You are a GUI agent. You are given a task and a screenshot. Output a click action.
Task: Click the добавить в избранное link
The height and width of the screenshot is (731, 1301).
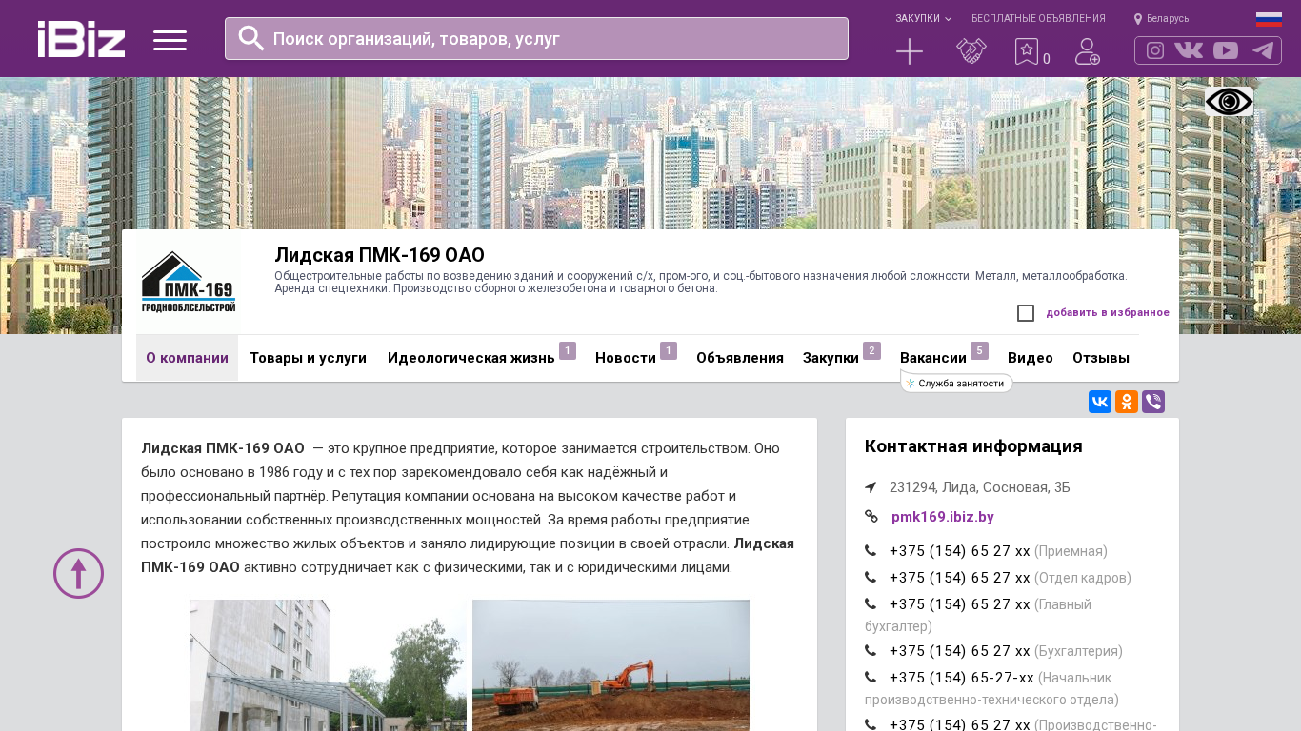(x=1108, y=312)
